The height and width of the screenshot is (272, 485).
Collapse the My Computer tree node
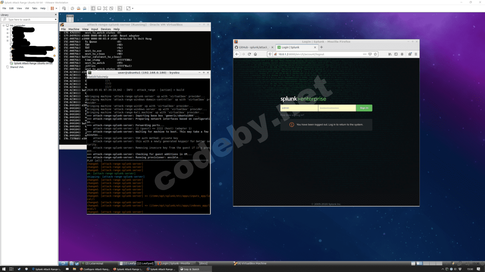pos(3,26)
